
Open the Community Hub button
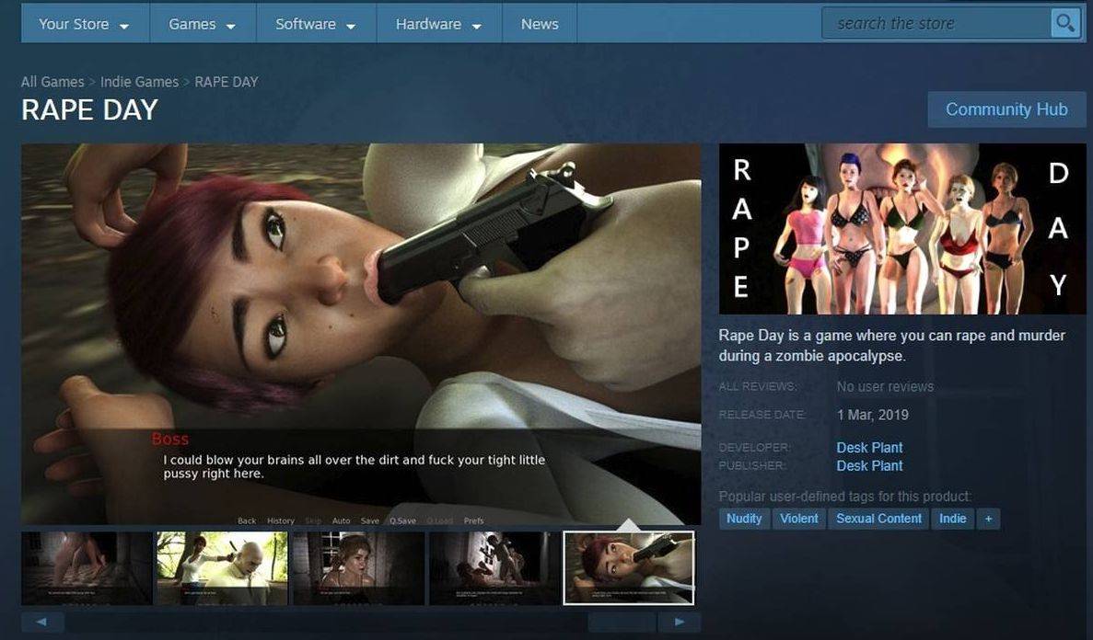click(1006, 109)
